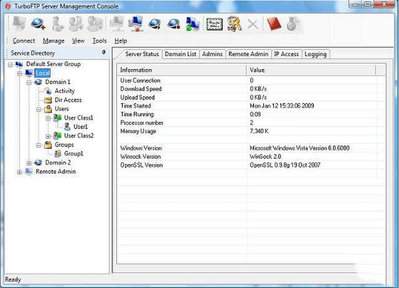Click the Upload Speed row label
399x288 pixels.
coord(138,98)
